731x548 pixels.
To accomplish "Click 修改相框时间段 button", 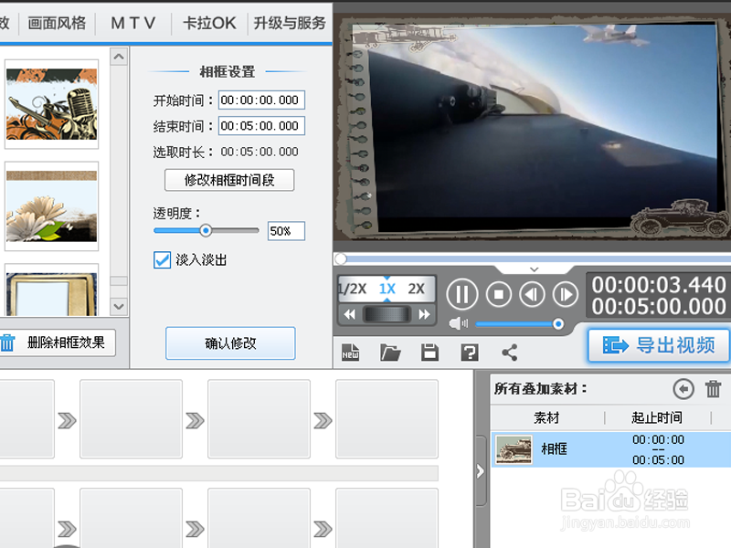I will click(229, 180).
